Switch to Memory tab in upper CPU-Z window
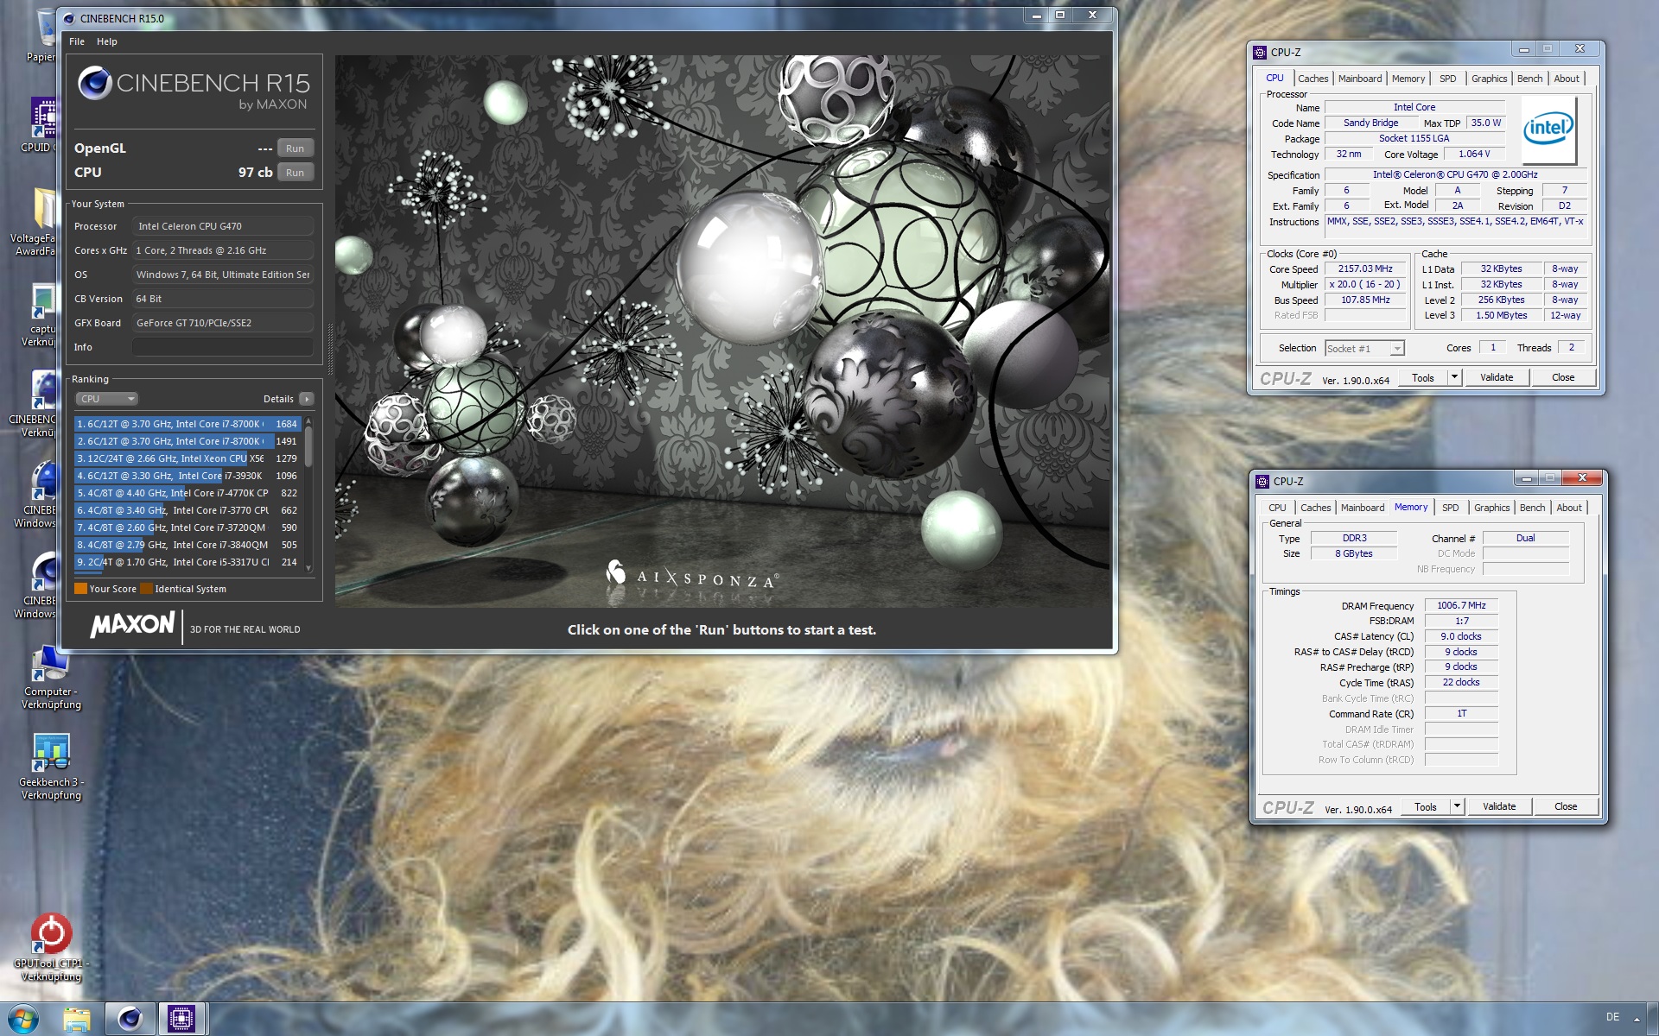Screen dimensions: 1659x1036 click(x=1408, y=79)
